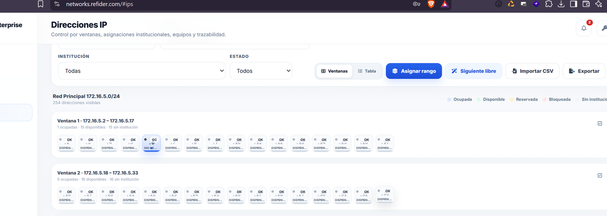Select IP tile .10 in Ventana 1
607x216 pixels.
point(236,143)
